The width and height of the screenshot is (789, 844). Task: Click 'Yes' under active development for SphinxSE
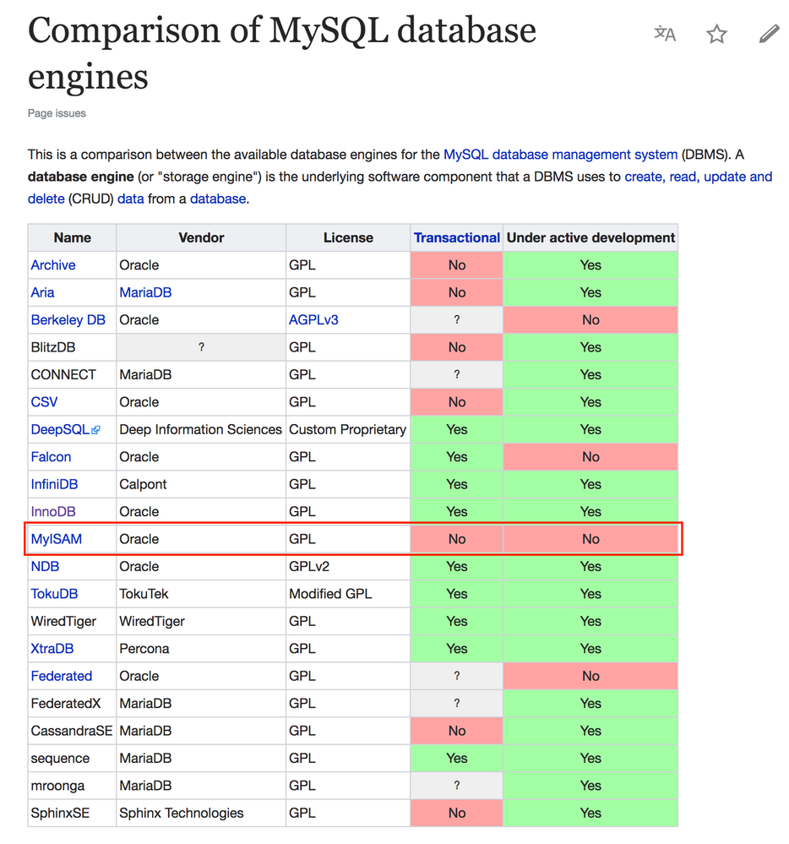(590, 813)
